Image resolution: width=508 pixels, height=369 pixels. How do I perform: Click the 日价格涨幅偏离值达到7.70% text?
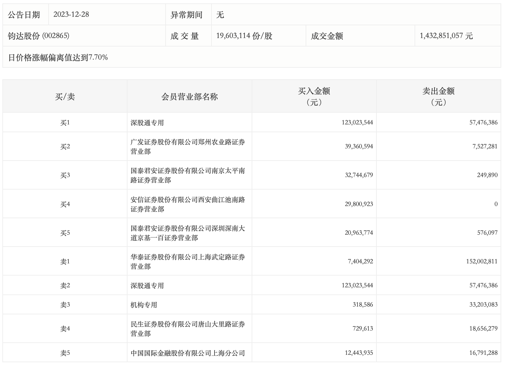tap(58, 57)
